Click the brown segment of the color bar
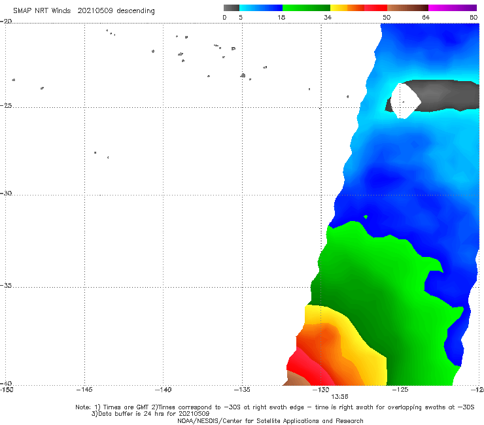Screen dimensions: 484x425 (407, 8)
